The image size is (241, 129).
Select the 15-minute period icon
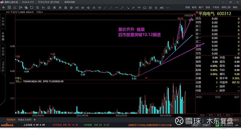point(37,7)
